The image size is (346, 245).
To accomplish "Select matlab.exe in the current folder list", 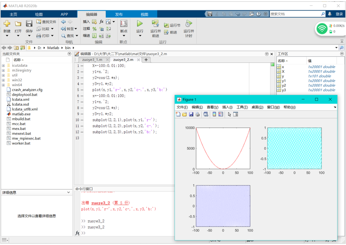I will click(x=21, y=114).
